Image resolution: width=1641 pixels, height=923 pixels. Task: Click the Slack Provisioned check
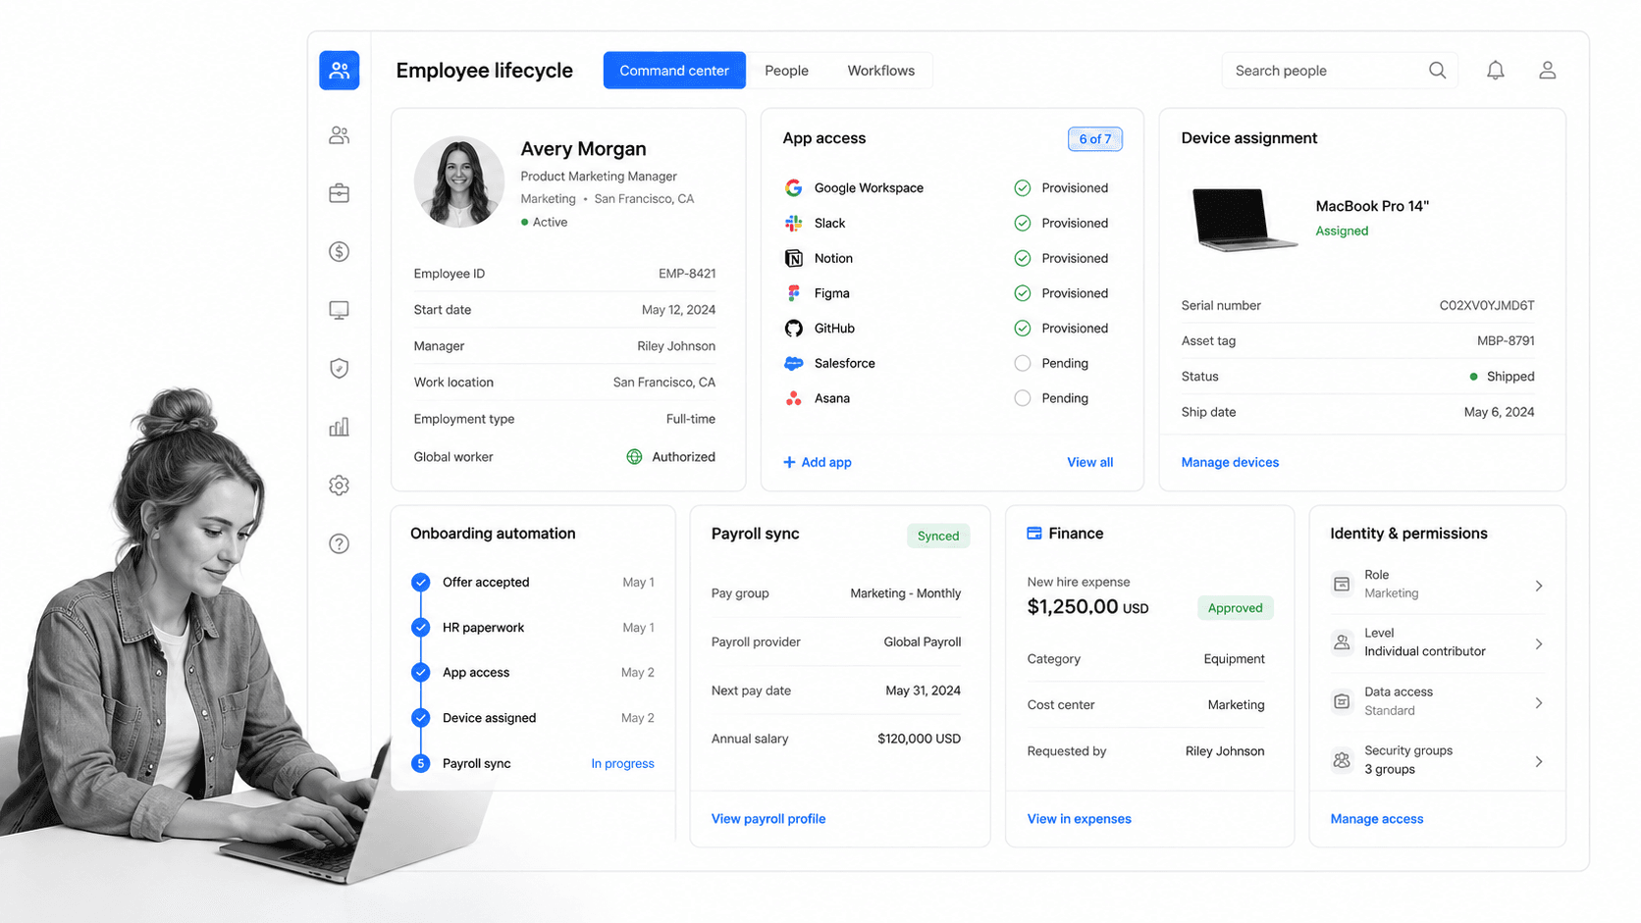(x=1022, y=224)
